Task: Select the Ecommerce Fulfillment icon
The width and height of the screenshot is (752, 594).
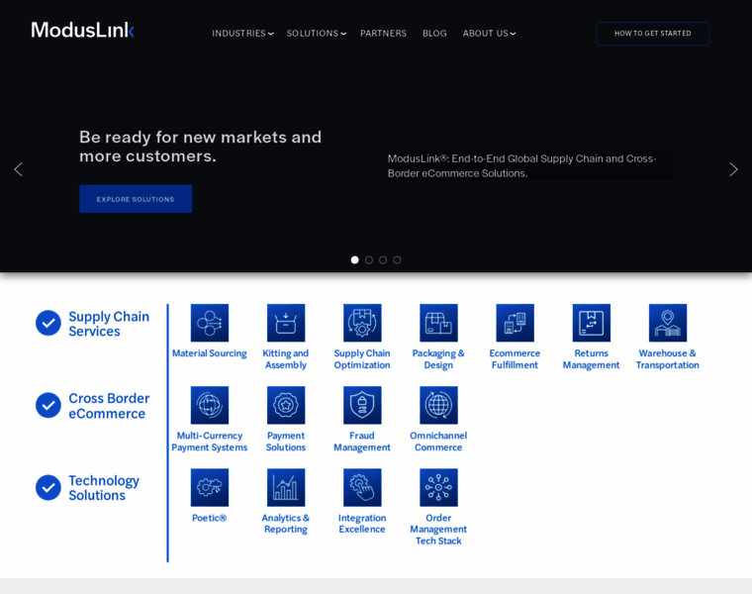Action: (515, 323)
